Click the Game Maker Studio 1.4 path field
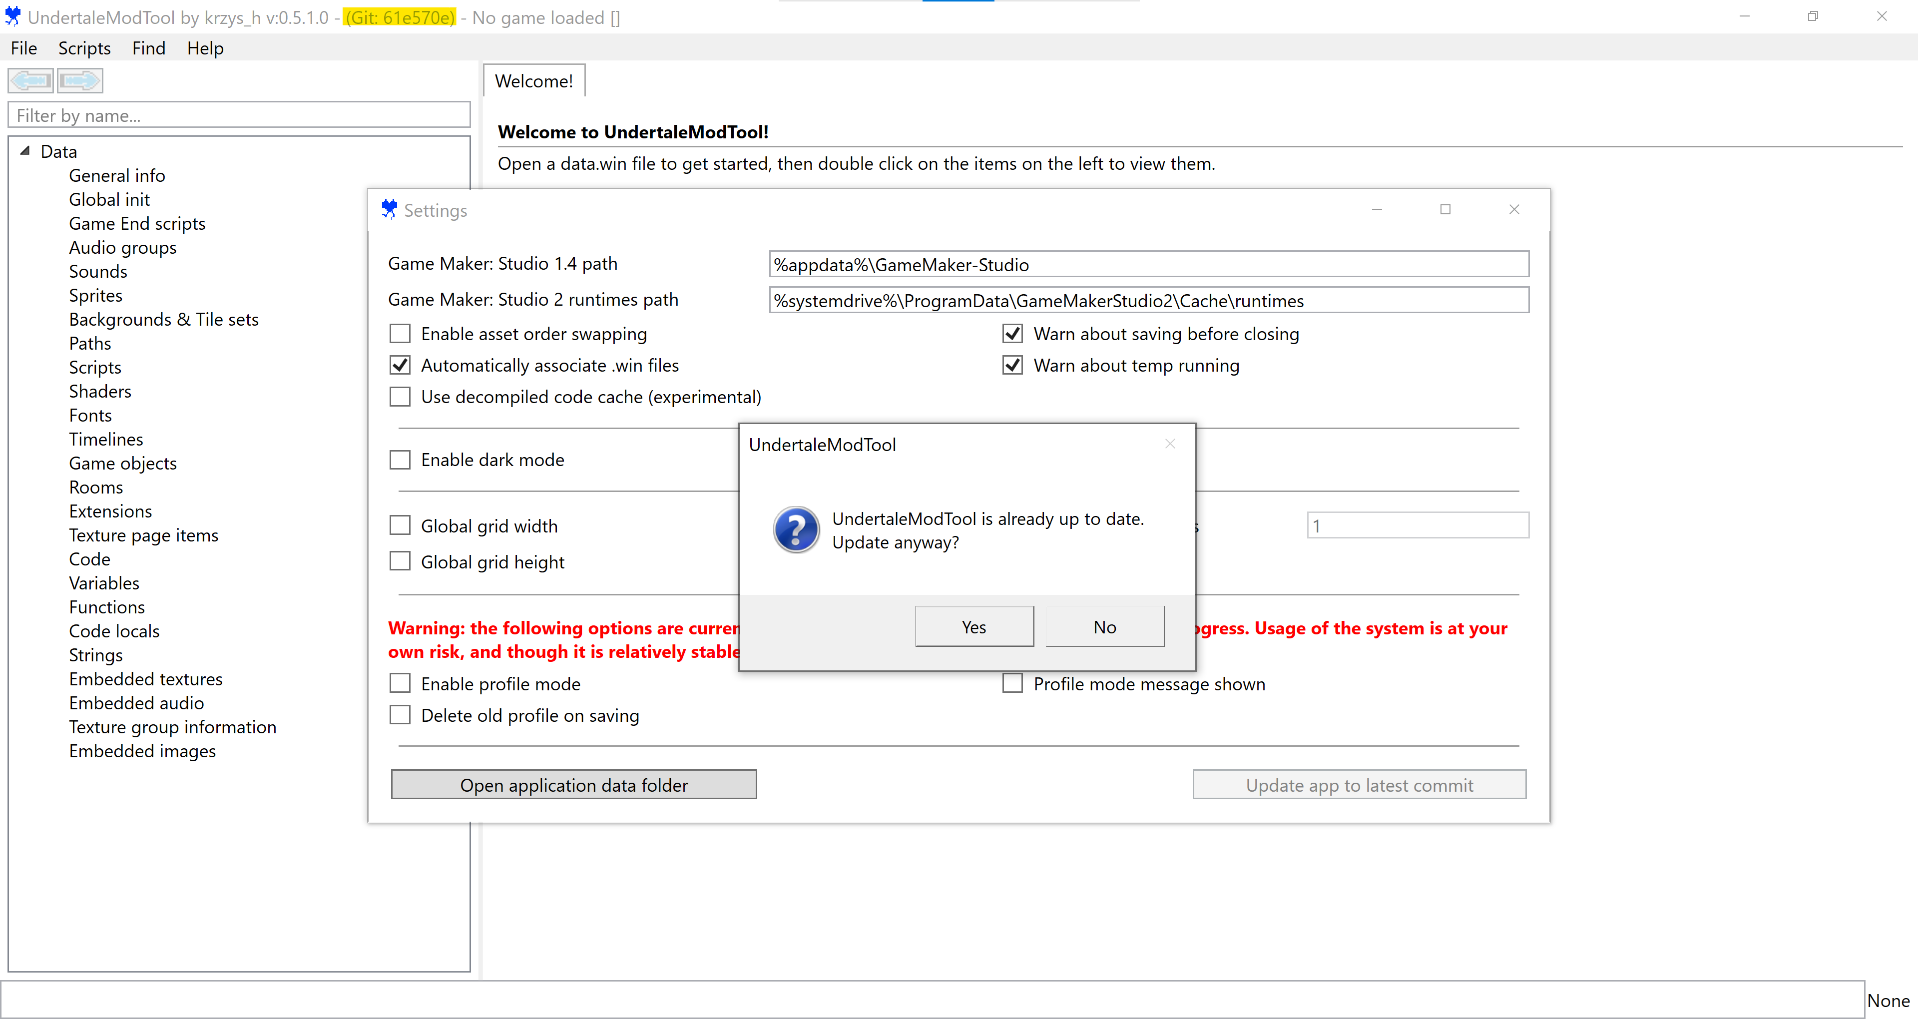 (1149, 264)
